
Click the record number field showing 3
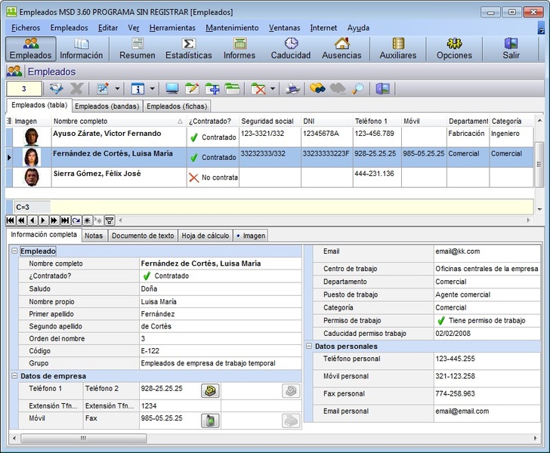[x=24, y=88]
